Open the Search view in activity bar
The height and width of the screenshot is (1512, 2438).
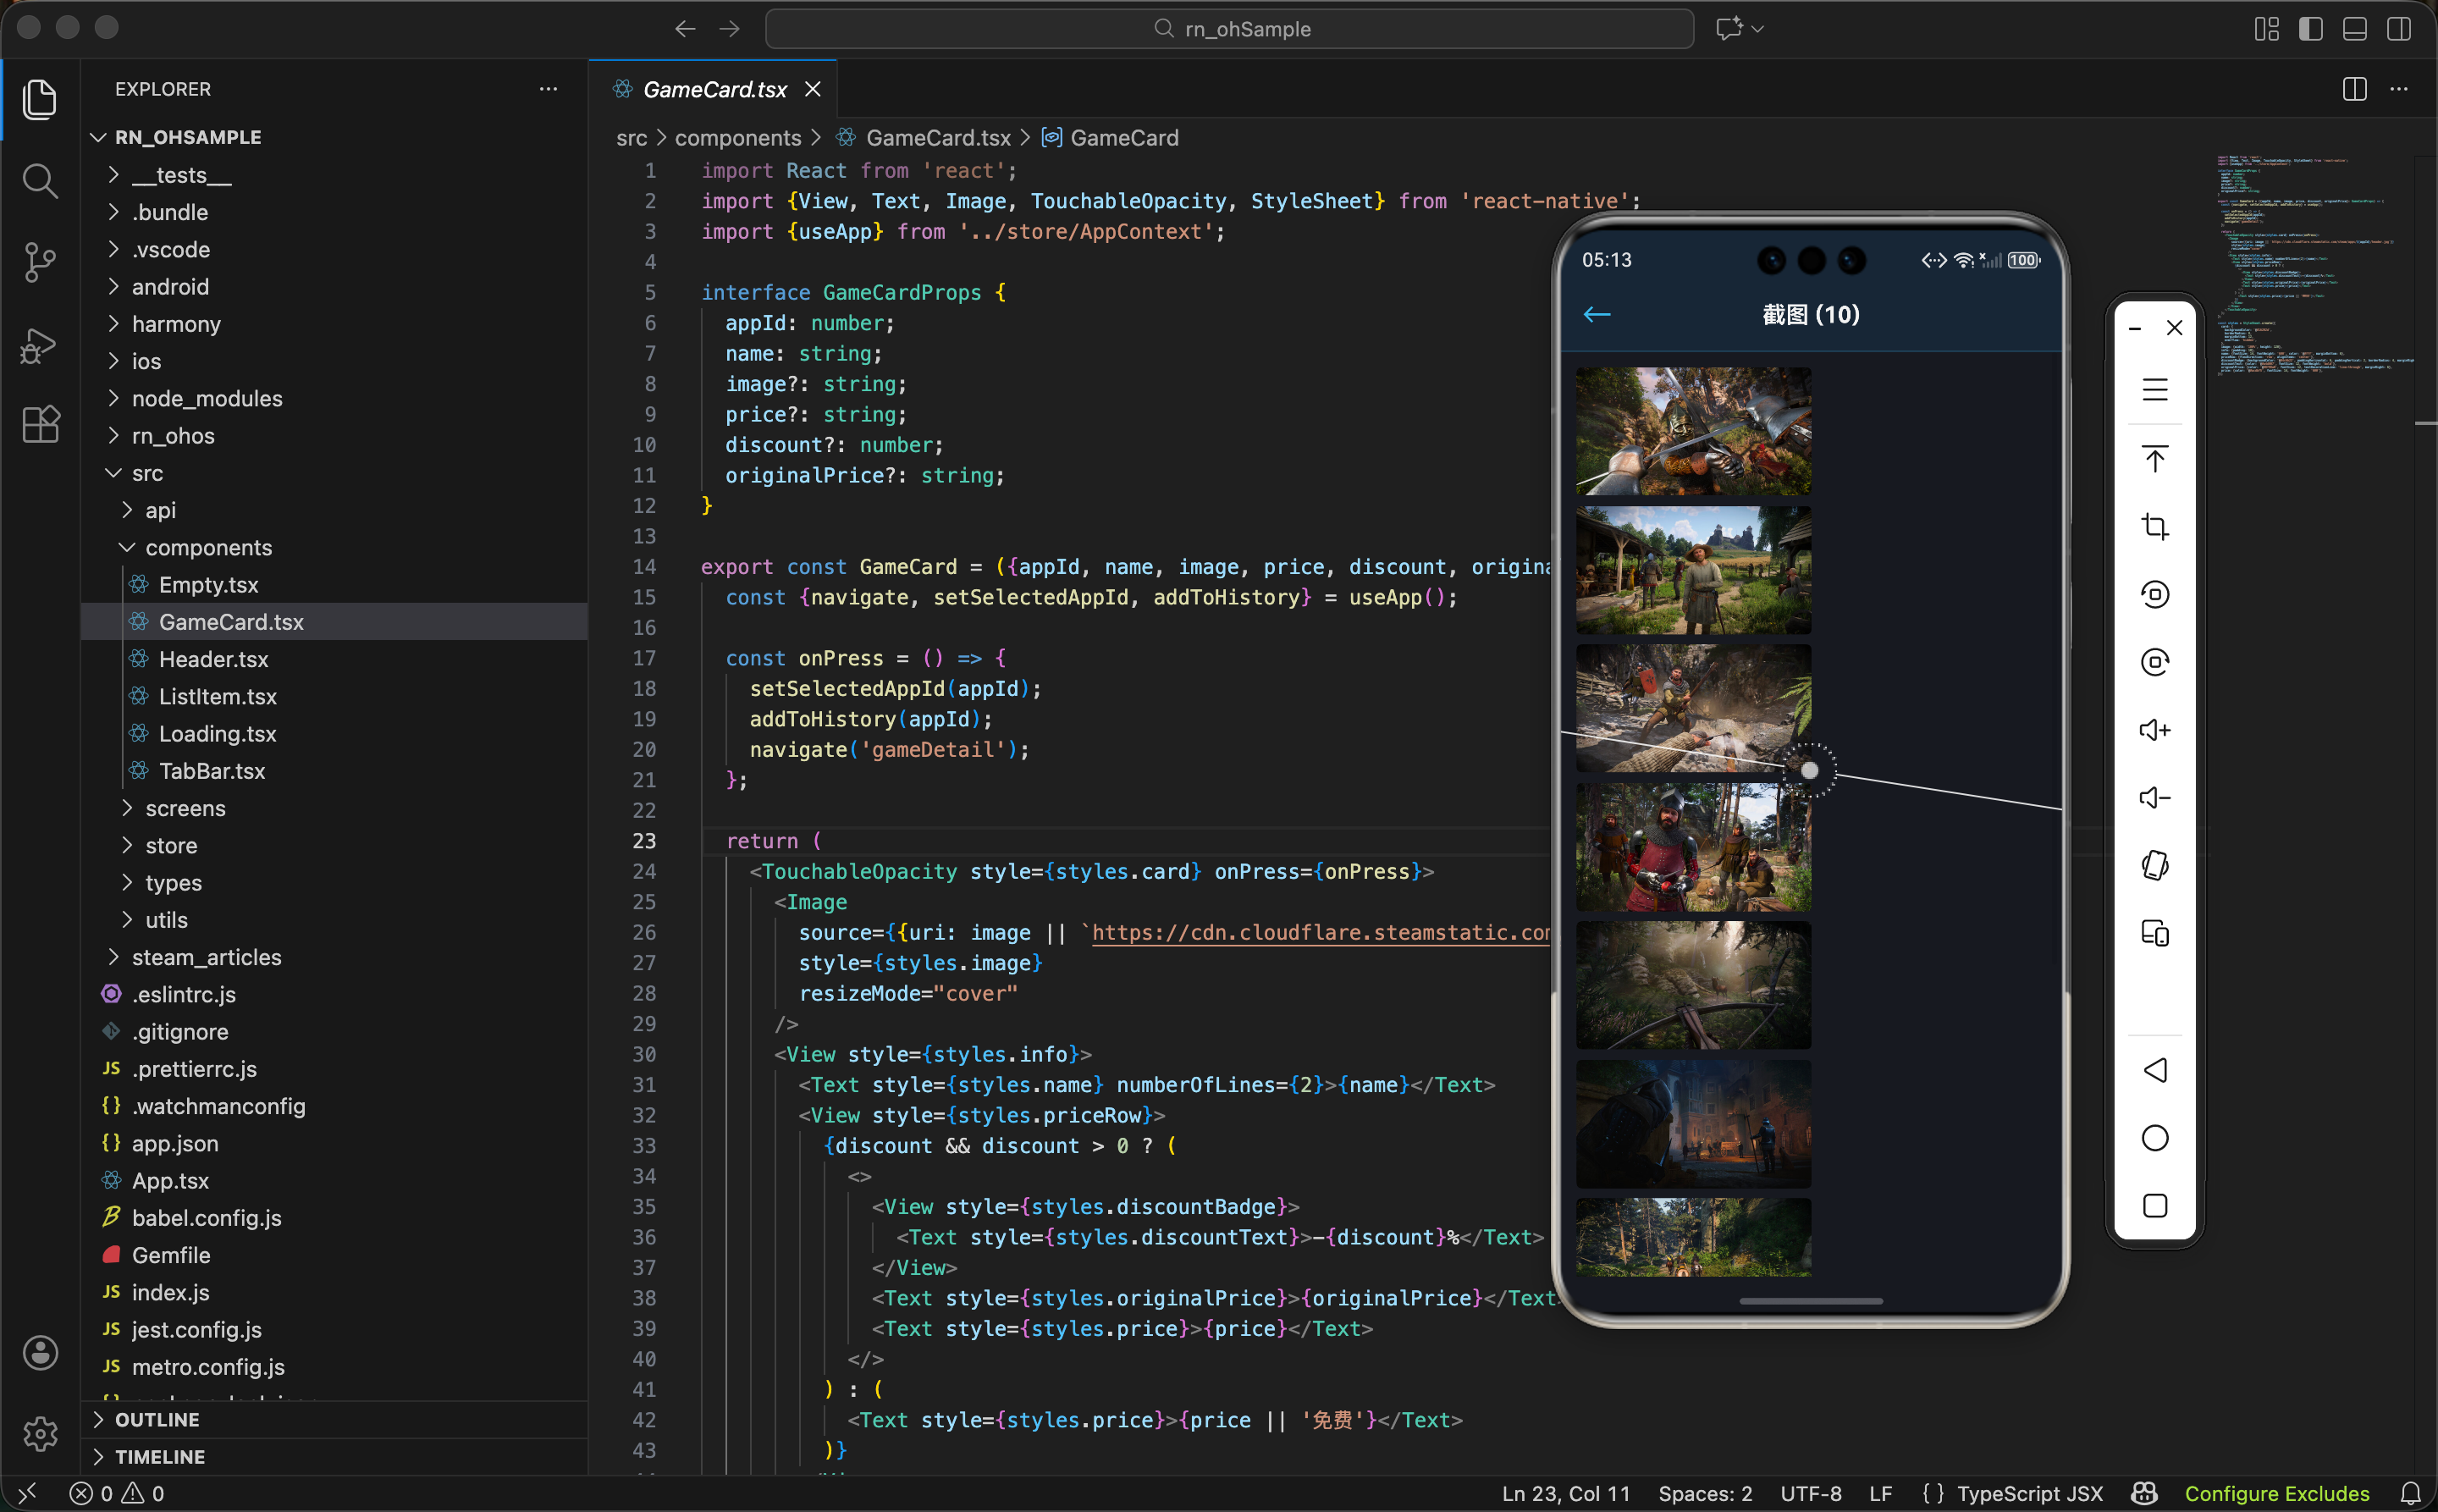click(40, 182)
